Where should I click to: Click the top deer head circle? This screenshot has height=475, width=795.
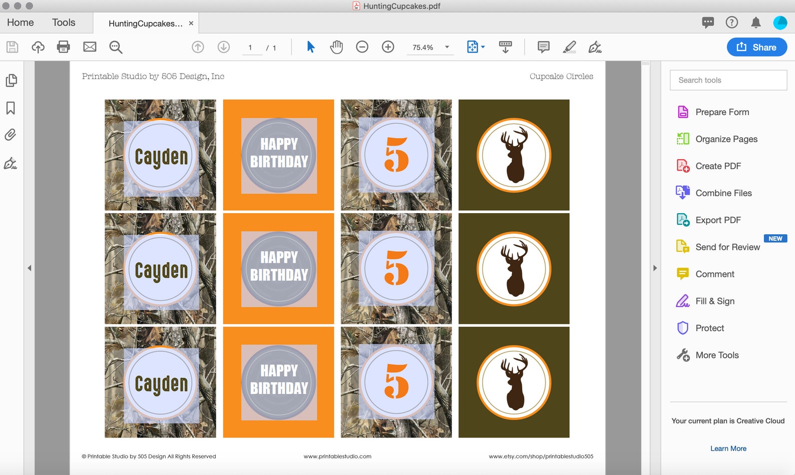514,155
